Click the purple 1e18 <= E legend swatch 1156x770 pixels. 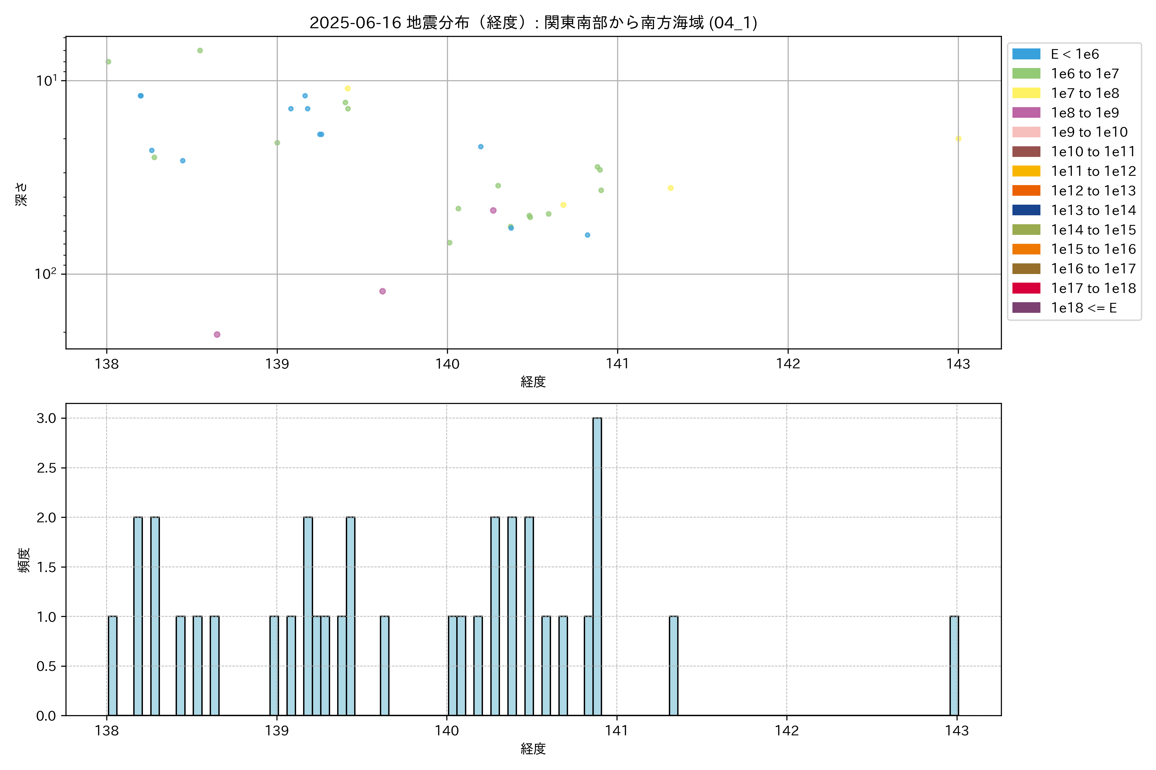tap(1026, 308)
